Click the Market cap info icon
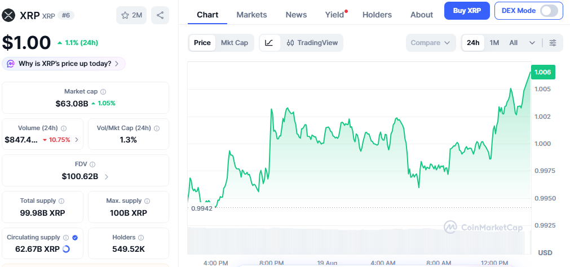 point(103,92)
